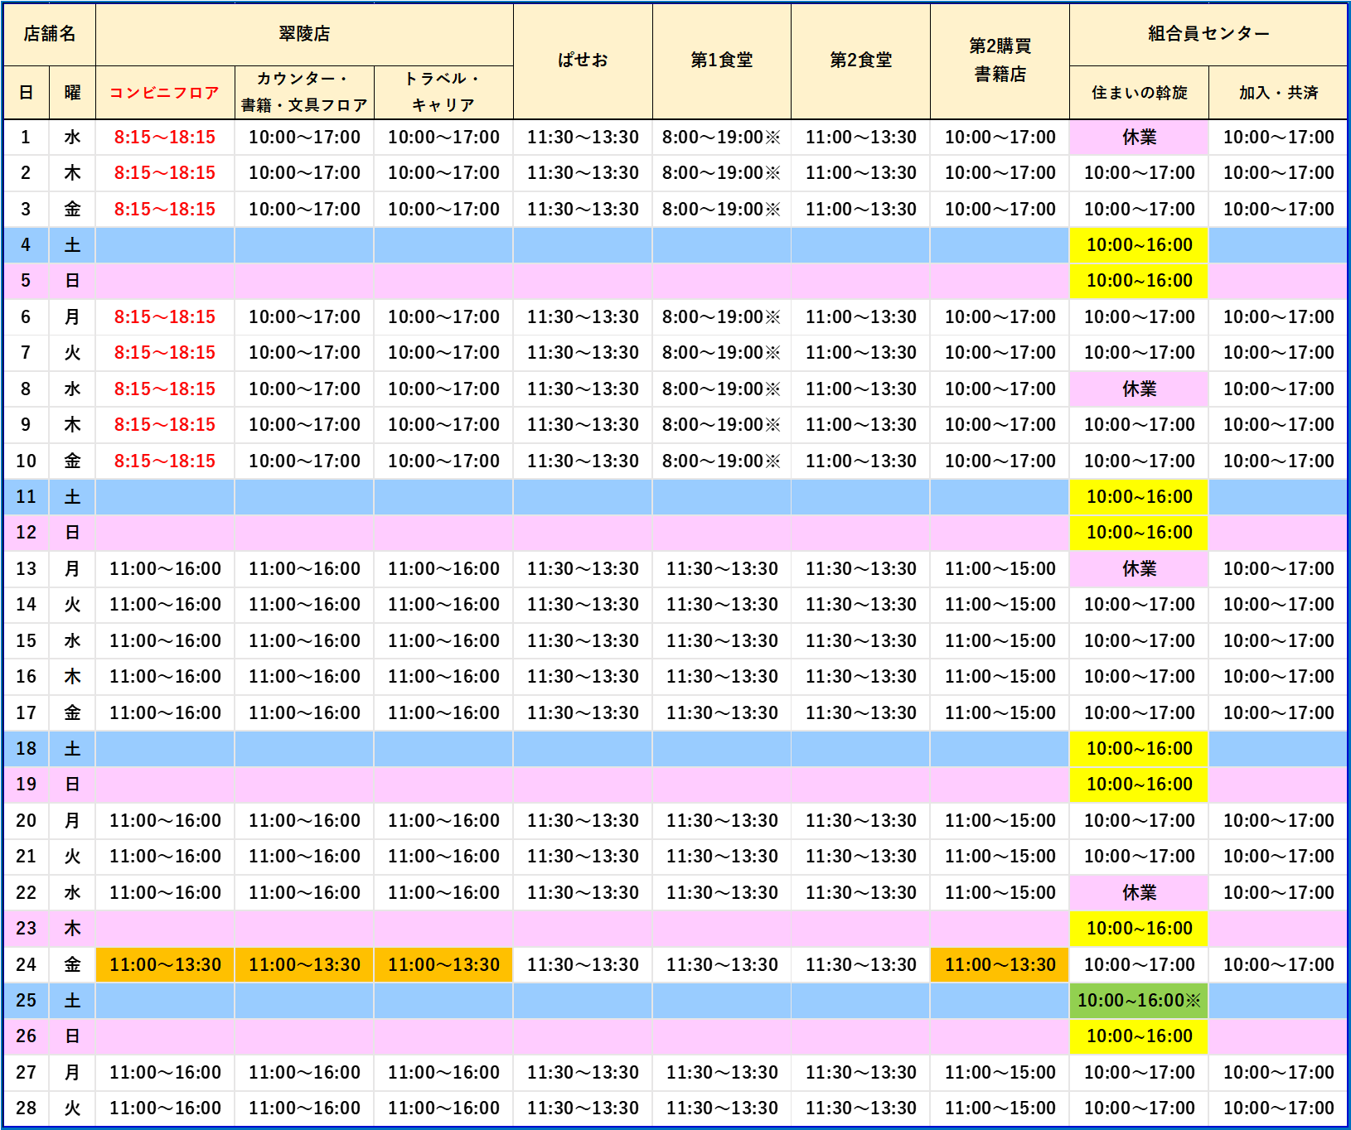Image resolution: width=1351 pixels, height=1130 pixels.
Task: Click カウンター 10:00~17:00 in day 8 row
Action: 304,389
